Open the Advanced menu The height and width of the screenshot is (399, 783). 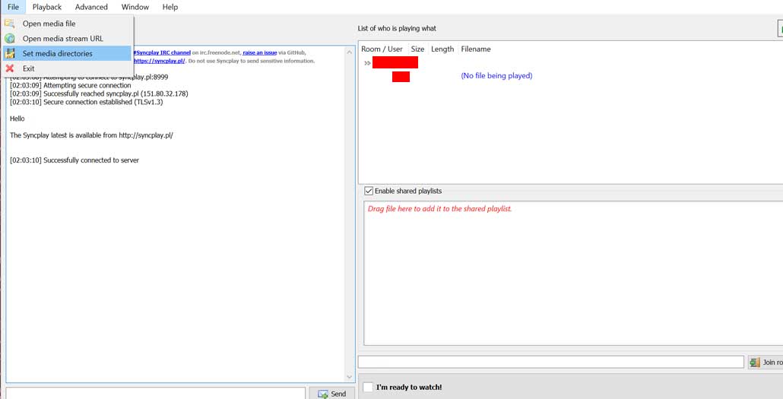pos(91,7)
